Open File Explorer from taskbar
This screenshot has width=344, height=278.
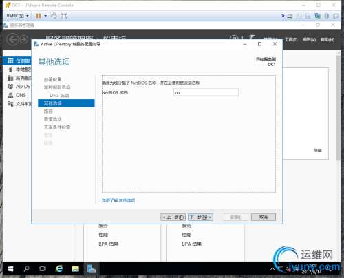coord(75,268)
